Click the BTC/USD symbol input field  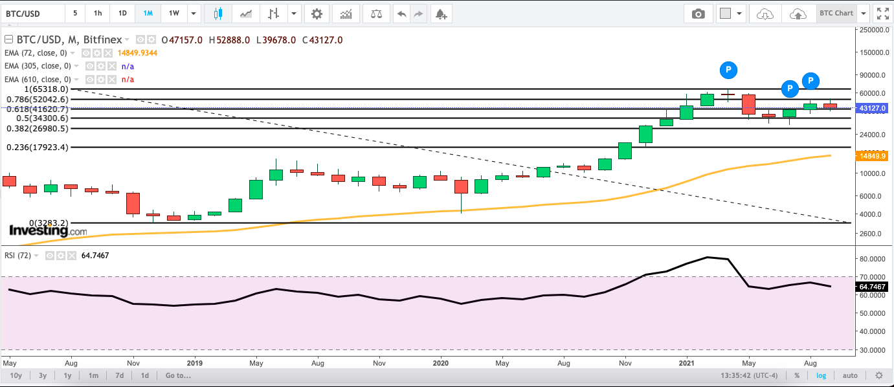pos(32,13)
